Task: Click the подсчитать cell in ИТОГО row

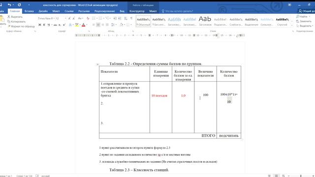Action: coord(229,136)
